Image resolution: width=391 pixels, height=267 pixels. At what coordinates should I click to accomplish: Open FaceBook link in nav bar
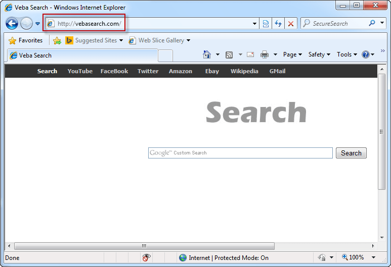coord(114,71)
